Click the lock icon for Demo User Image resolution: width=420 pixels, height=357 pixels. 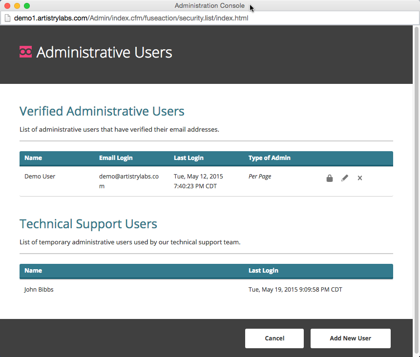(330, 178)
